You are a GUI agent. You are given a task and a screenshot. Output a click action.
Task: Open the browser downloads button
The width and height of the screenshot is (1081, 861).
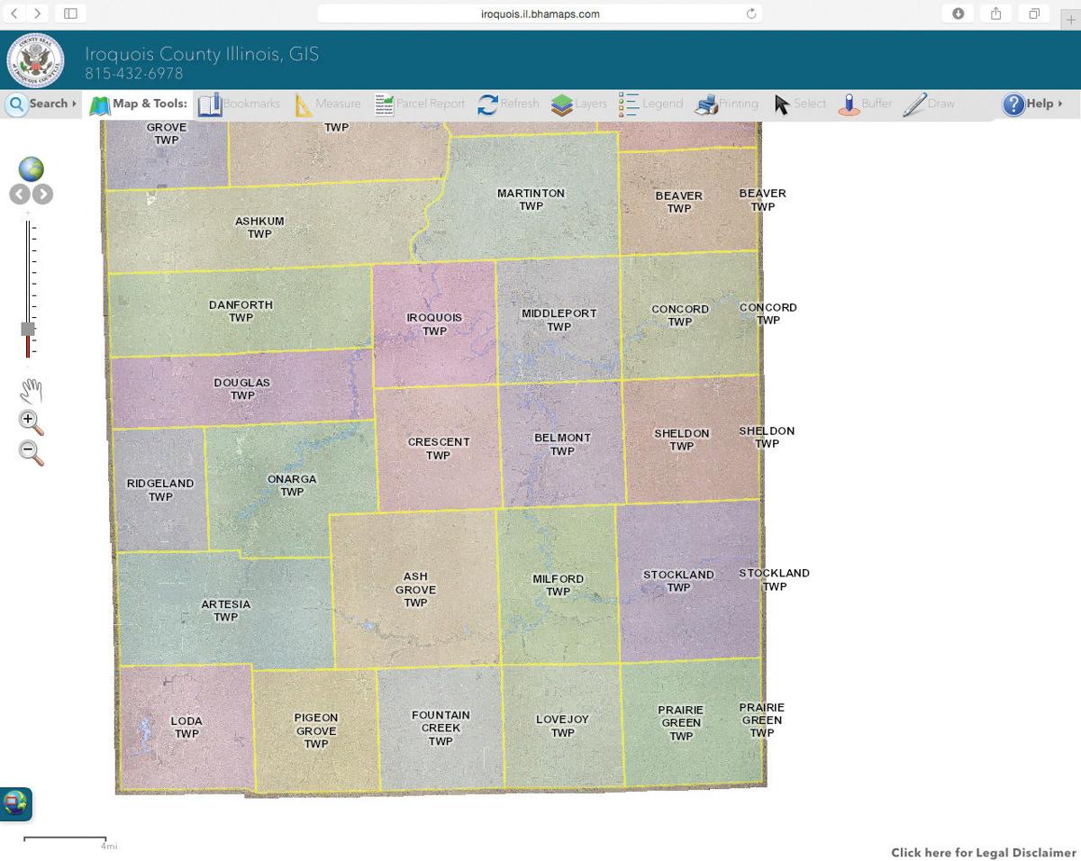958,14
